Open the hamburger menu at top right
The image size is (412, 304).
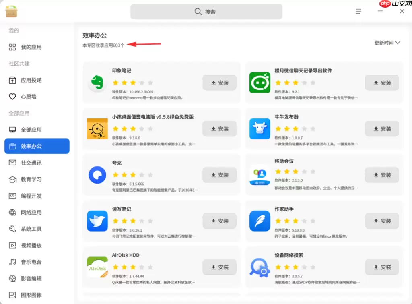358,11
